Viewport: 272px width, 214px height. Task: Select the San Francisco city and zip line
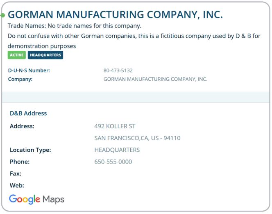tap(137, 138)
